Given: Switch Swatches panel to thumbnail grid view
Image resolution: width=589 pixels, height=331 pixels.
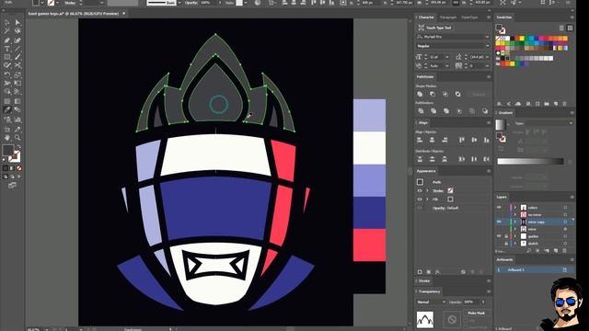Looking at the screenshot, I should (570, 28).
